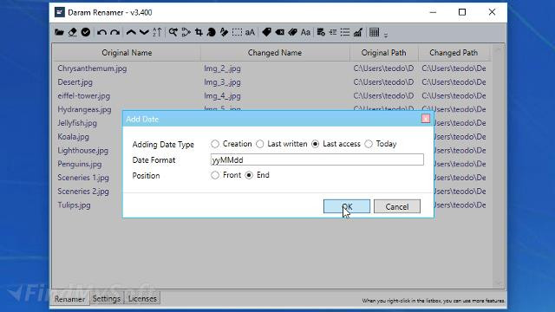This screenshot has height=312, width=555.
Task: Select the Penguins.jpg file entry
Action: pos(80,164)
